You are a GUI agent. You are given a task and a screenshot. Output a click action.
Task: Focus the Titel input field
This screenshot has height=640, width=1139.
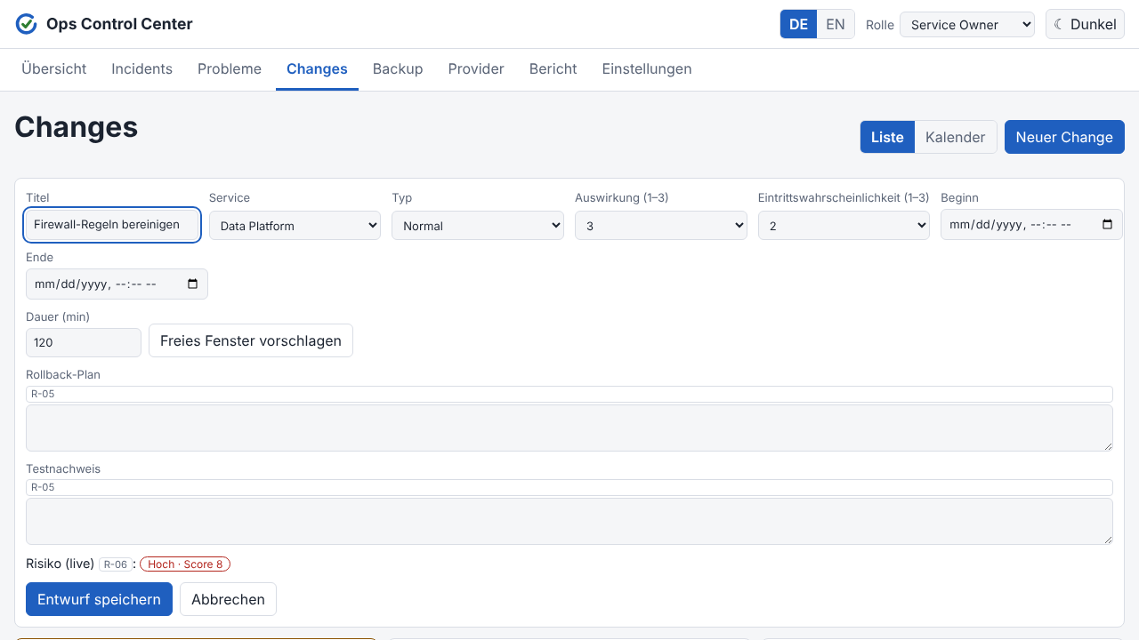111,225
